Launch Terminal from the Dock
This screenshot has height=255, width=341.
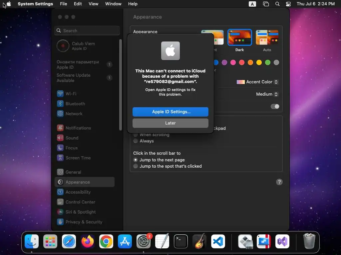(x=181, y=241)
